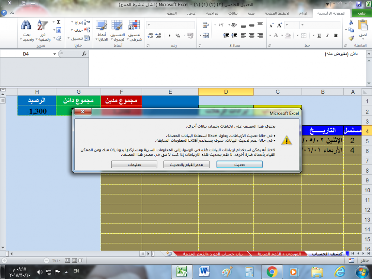372x279 pixels.
Task: Click the Help (تعليمات) button in dialog
Action: click(x=134, y=164)
